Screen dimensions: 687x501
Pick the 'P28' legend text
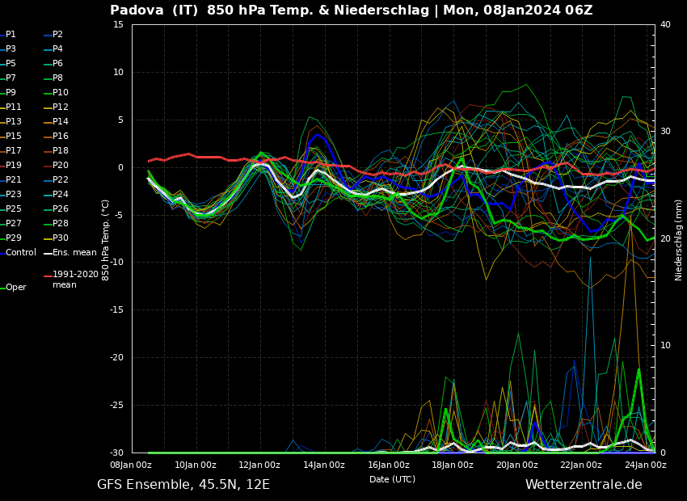(x=61, y=223)
